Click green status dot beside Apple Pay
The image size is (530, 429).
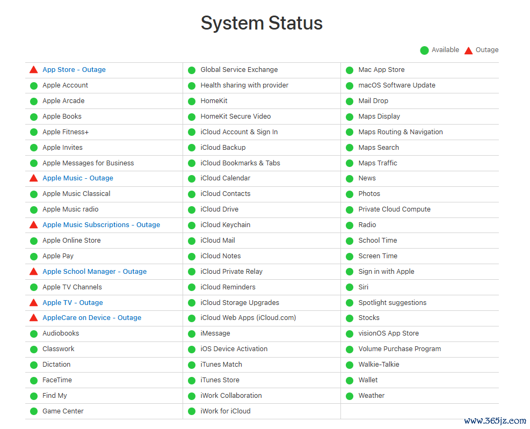click(34, 257)
